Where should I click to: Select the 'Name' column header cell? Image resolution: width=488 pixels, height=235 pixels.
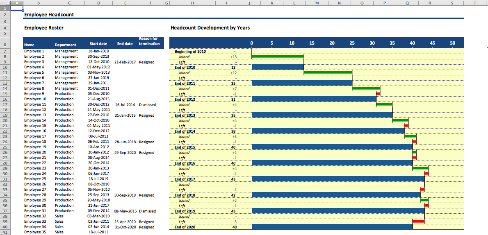29,45
